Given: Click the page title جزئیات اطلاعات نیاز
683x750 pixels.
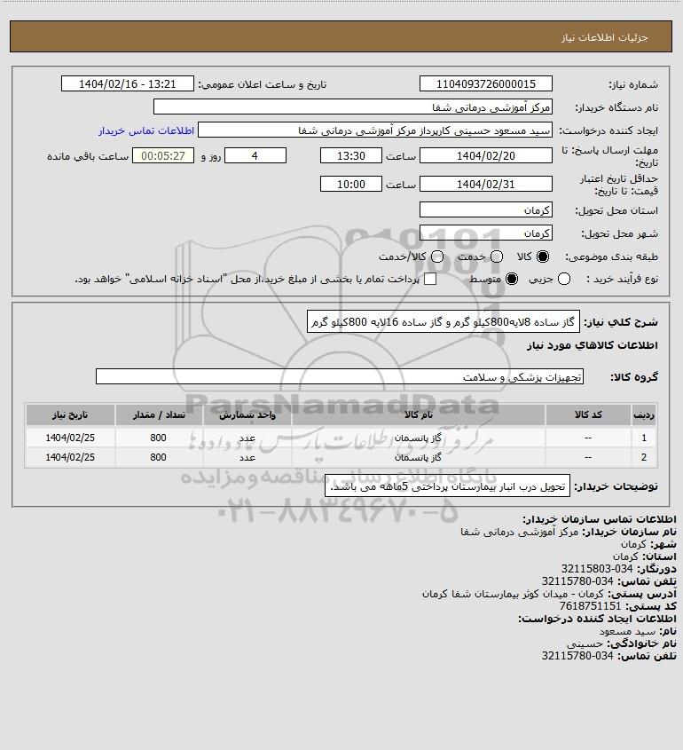Looking at the screenshot, I should (x=605, y=38).
